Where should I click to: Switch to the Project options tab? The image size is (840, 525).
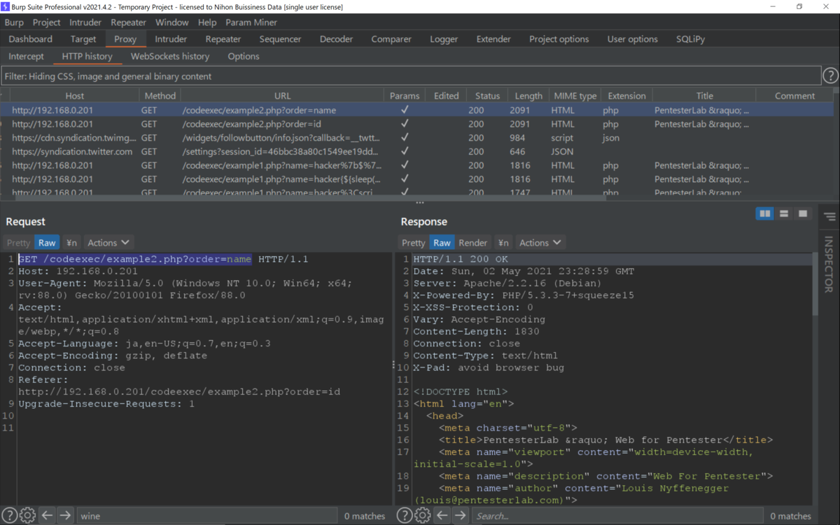pos(559,39)
